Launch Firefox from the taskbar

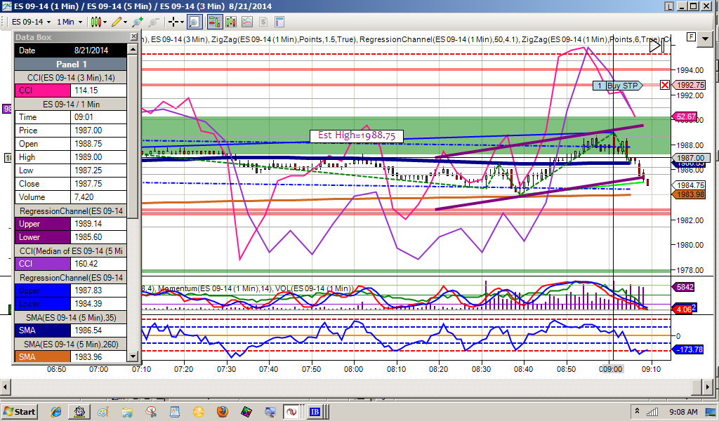[x=223, y=411]
